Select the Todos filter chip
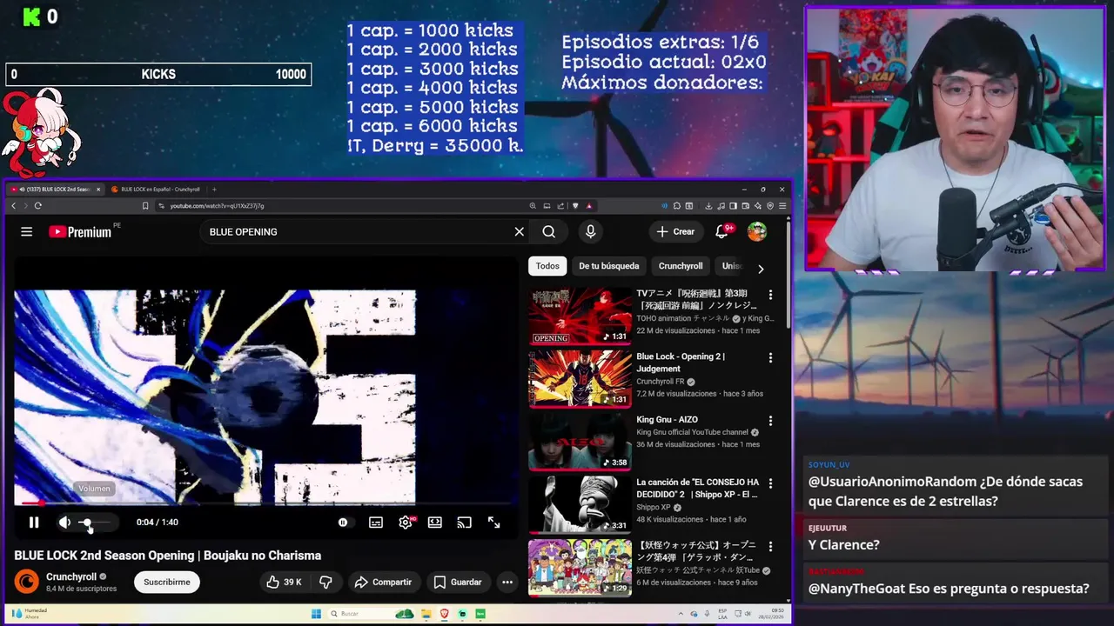Screen dimensions: 1114x626 click(x=547, y=266)
